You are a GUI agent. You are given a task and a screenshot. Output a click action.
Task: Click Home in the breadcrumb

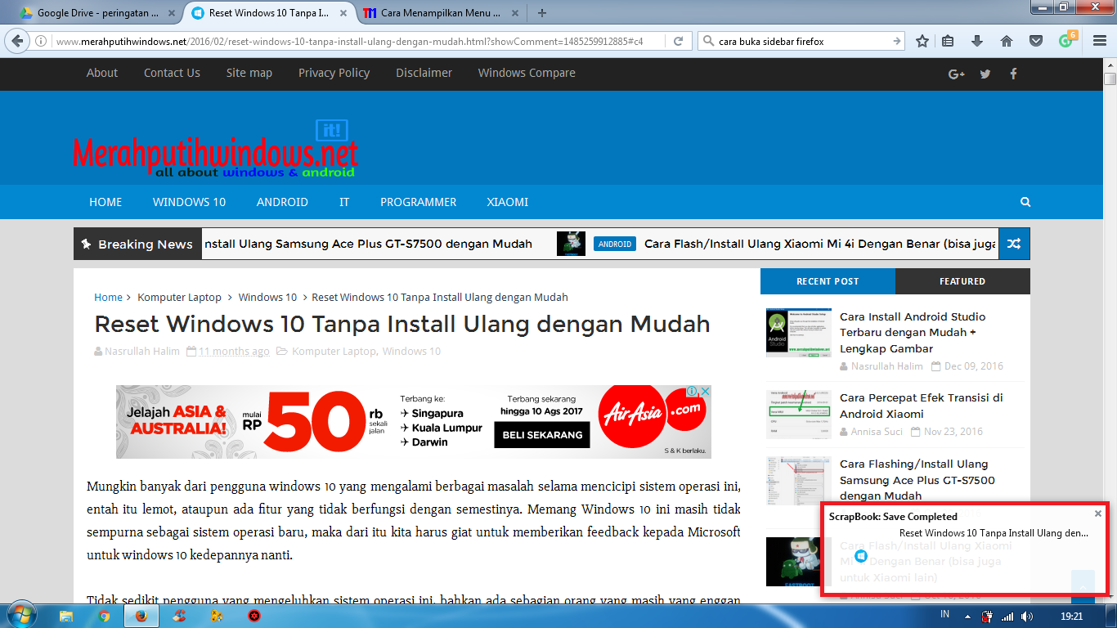[x=108, y=298]
